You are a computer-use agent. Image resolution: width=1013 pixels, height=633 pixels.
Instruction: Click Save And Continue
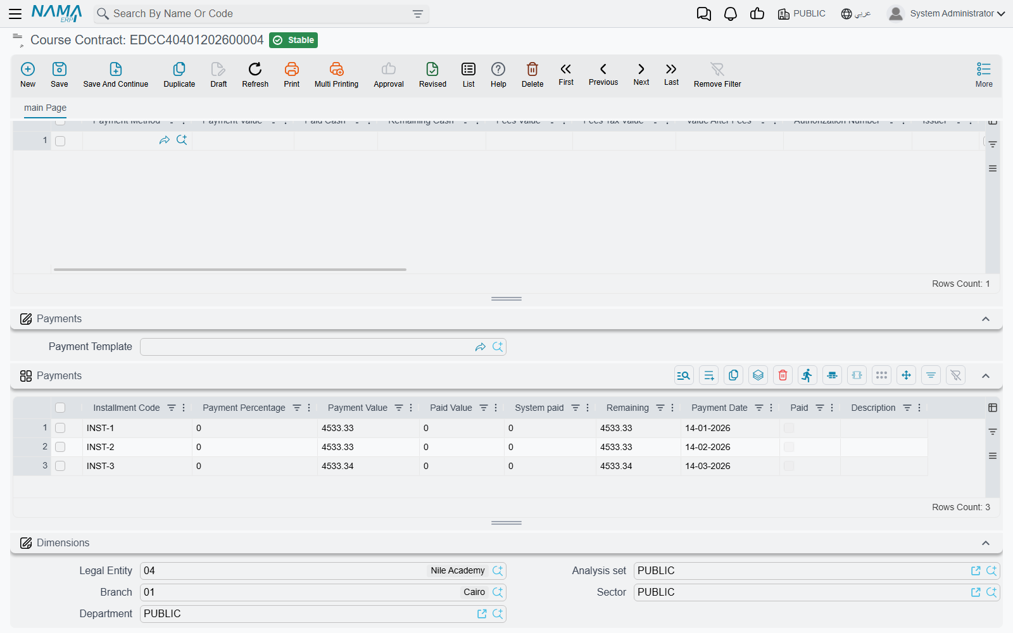(116, 75)
